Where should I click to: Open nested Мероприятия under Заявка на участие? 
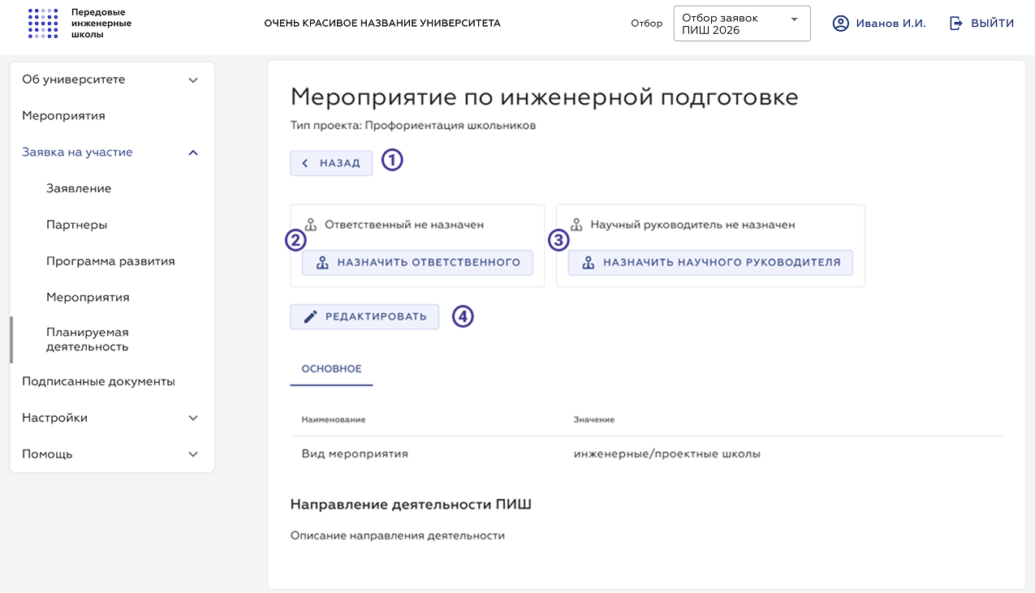point(88,297)
